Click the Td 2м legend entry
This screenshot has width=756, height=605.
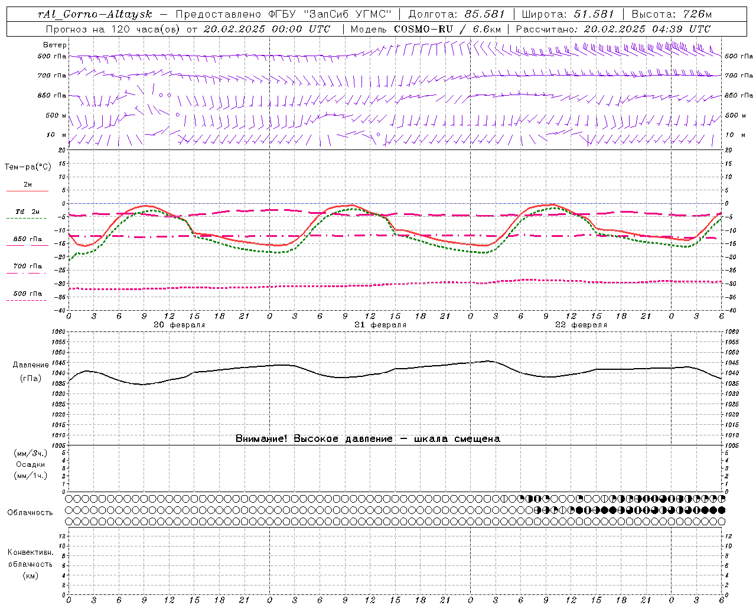coord(28,212)
